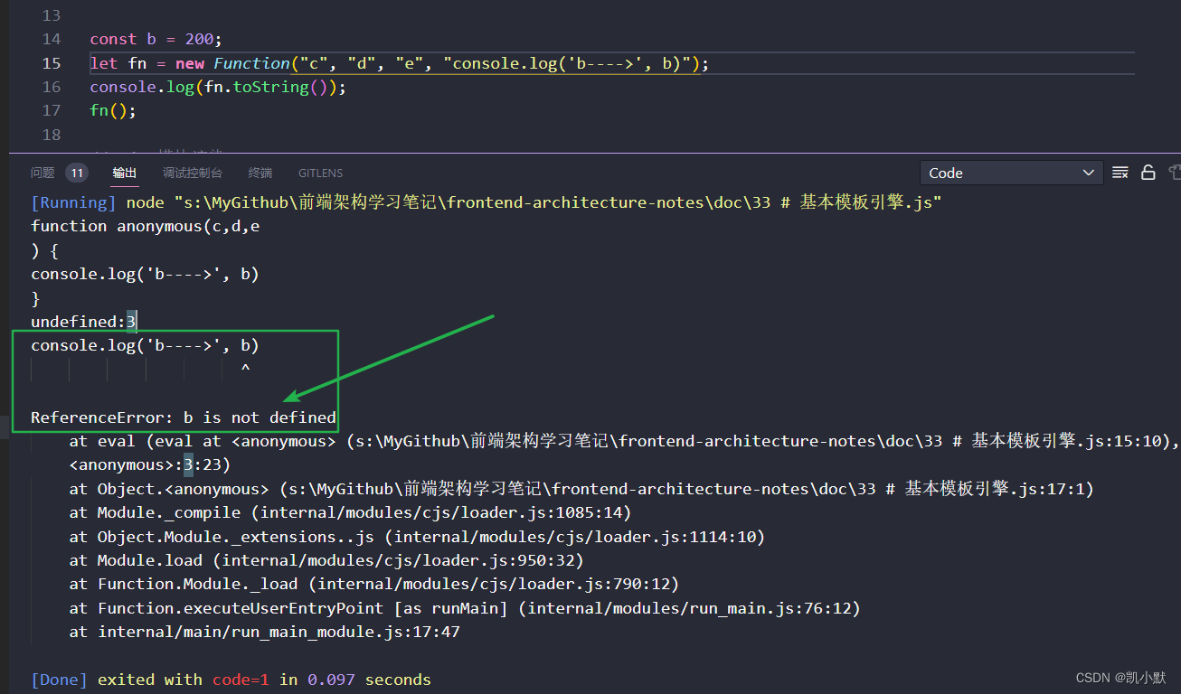The image size is (1181, 694).
Task: Click line number 17 in the gutter
Action: tap(52, 110)
